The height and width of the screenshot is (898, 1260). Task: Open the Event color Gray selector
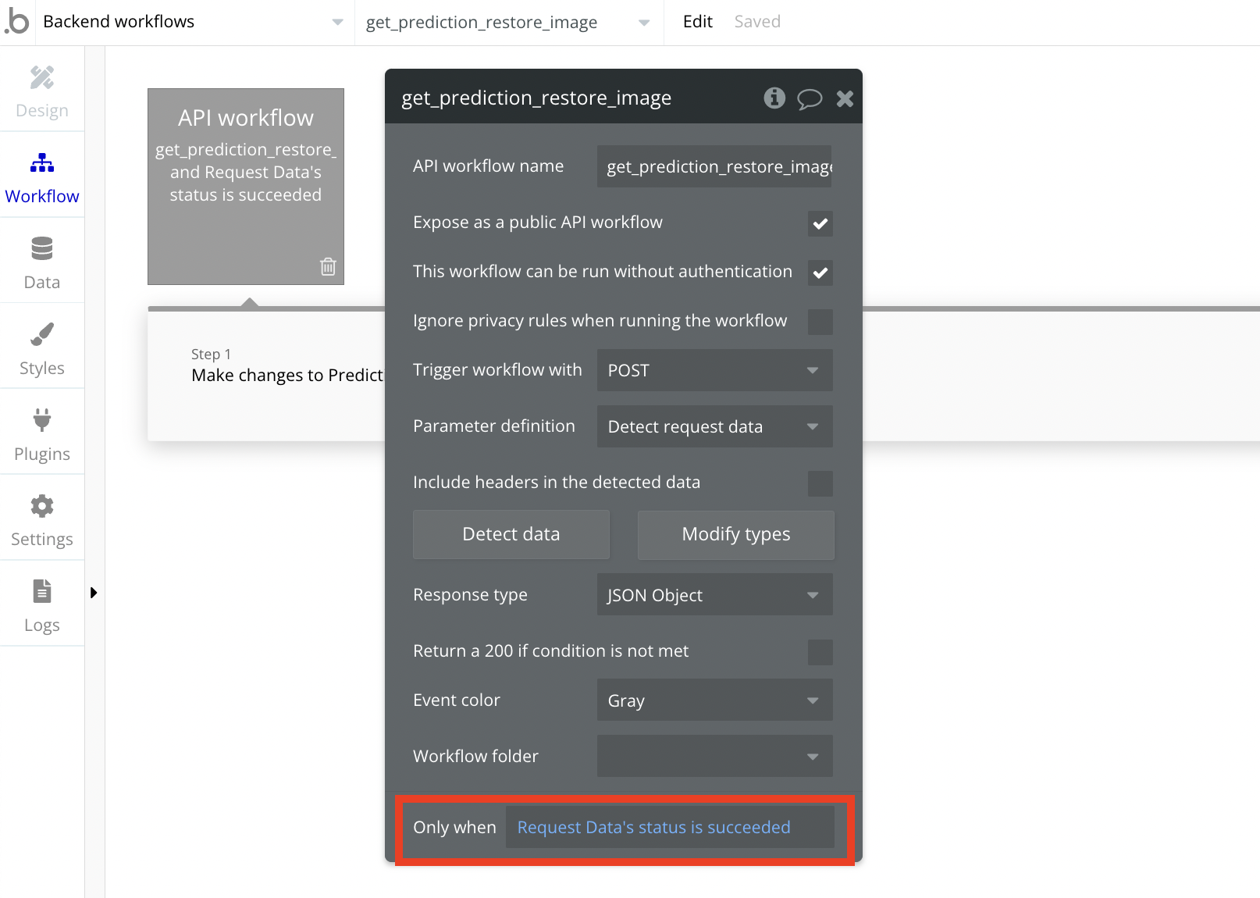[714, 700]
